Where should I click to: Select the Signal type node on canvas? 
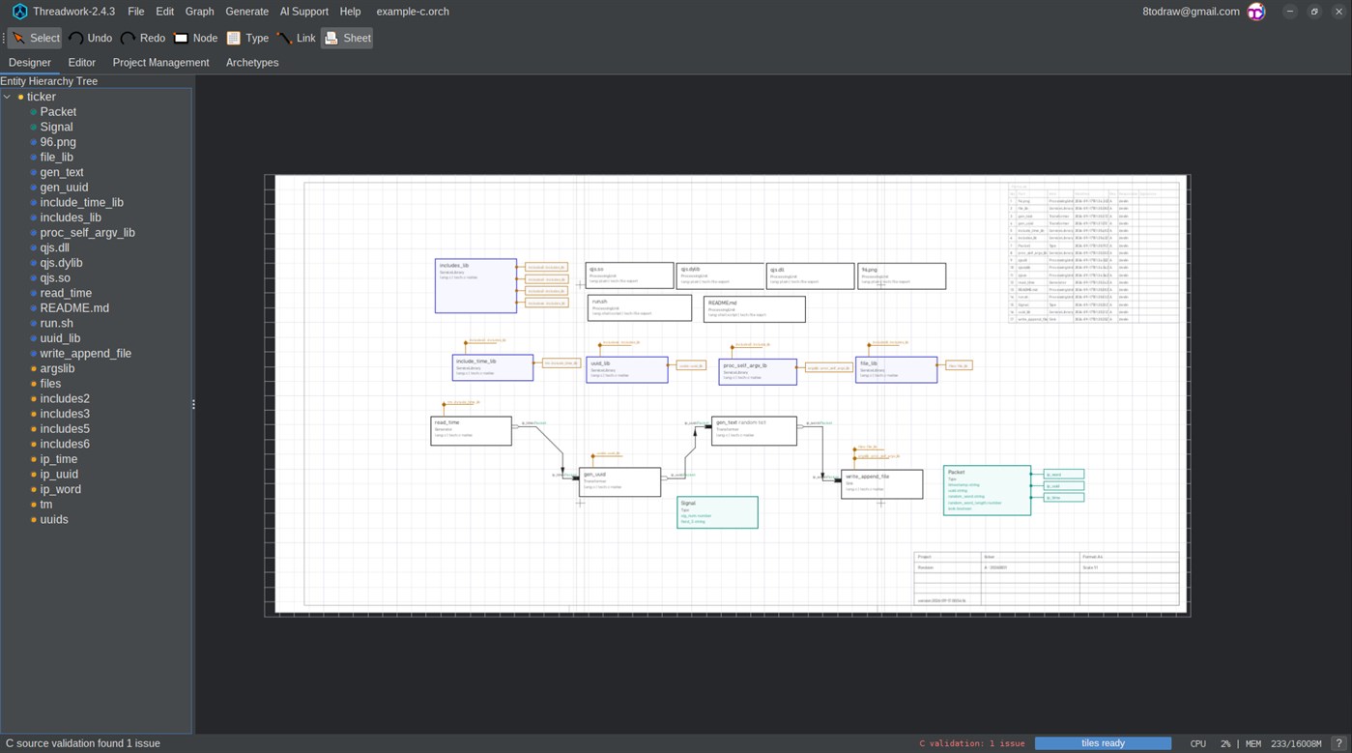click(x=717, y=512)
